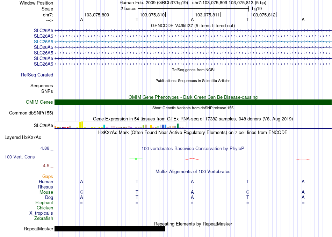The width and height of the screenshot is (332, 237).
Task: Click the ---> sequence direction arrow
Action: click(x=49, y=20)
